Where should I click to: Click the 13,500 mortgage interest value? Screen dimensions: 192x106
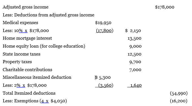click(134, 39)
